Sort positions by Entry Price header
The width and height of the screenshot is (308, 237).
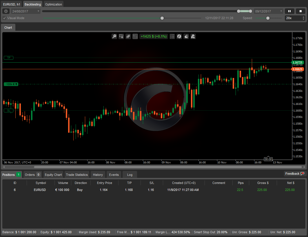(105, 183)
